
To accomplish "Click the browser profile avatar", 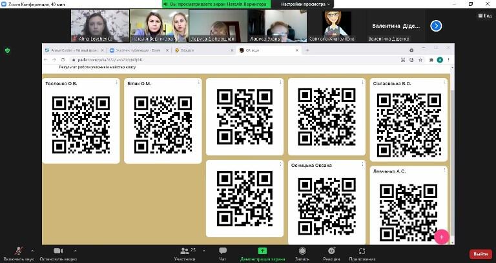I will (440, 60).
